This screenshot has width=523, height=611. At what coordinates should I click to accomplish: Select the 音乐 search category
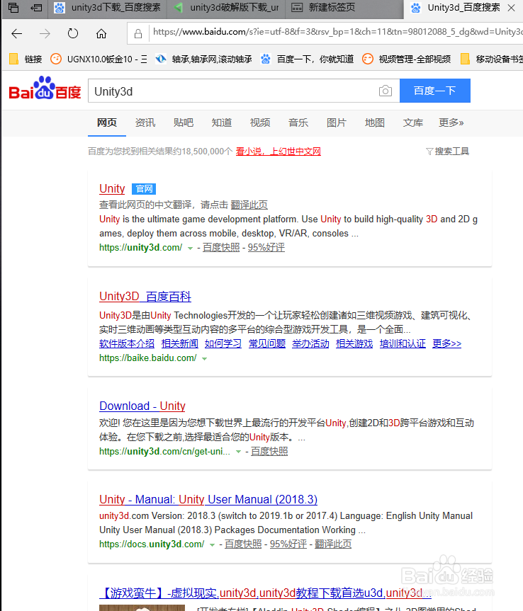298,122
